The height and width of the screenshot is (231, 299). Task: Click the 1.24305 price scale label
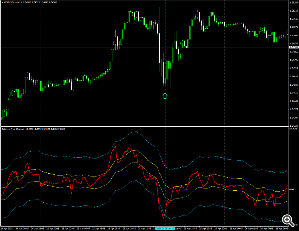(294, 117)
